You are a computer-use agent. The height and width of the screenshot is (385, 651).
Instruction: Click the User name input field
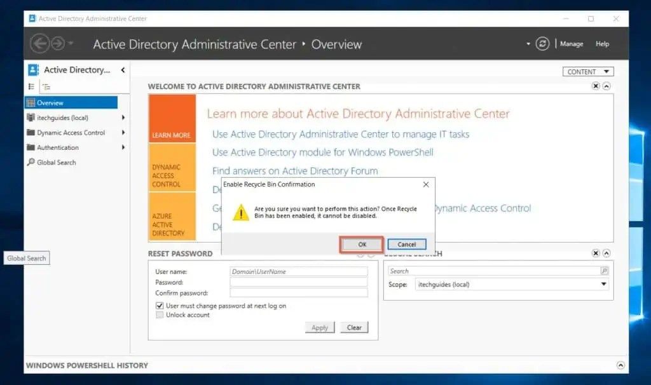click(299, 271)
